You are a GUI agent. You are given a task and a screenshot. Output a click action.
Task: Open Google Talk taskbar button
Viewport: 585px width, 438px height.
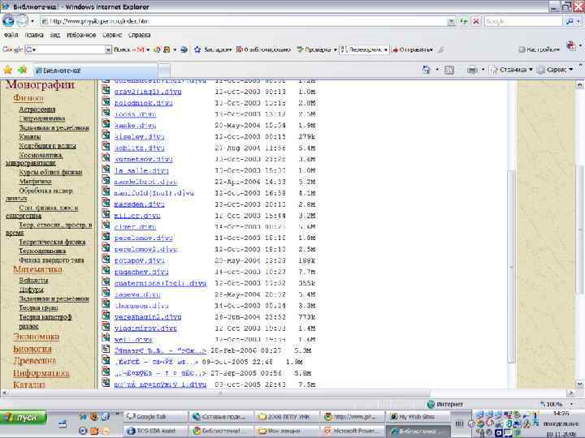[156, 417]
